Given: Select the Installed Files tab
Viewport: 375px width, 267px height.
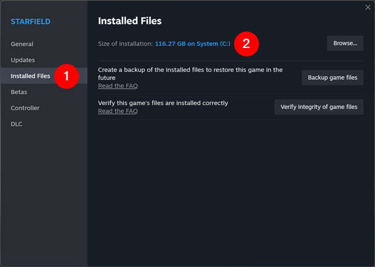Looking at the screenshot, I should tap(30, 76).
